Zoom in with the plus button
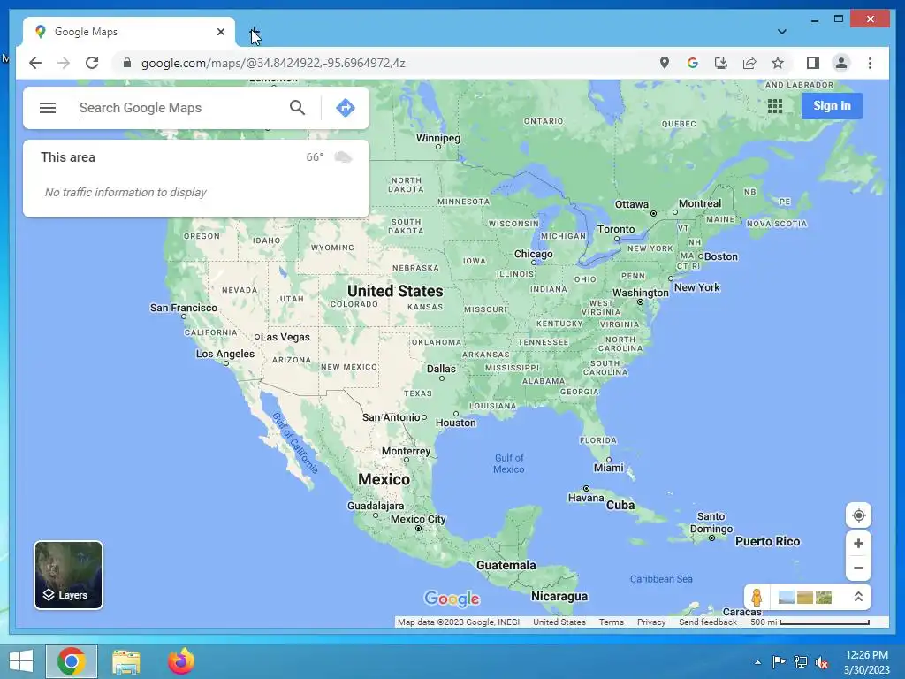The image size is (905, 679). [858, 544]
